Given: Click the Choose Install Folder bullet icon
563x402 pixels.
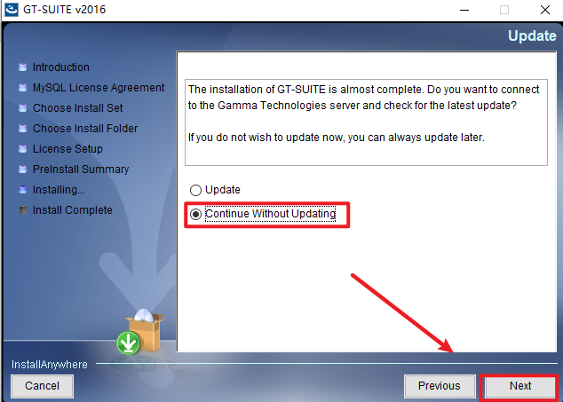Looking at the screenshot, I should click(22, 129).
